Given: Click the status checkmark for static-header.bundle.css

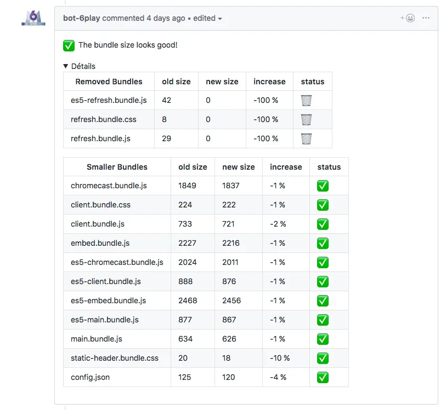Looking at the screenshot, I should click(x=323, y=358).
